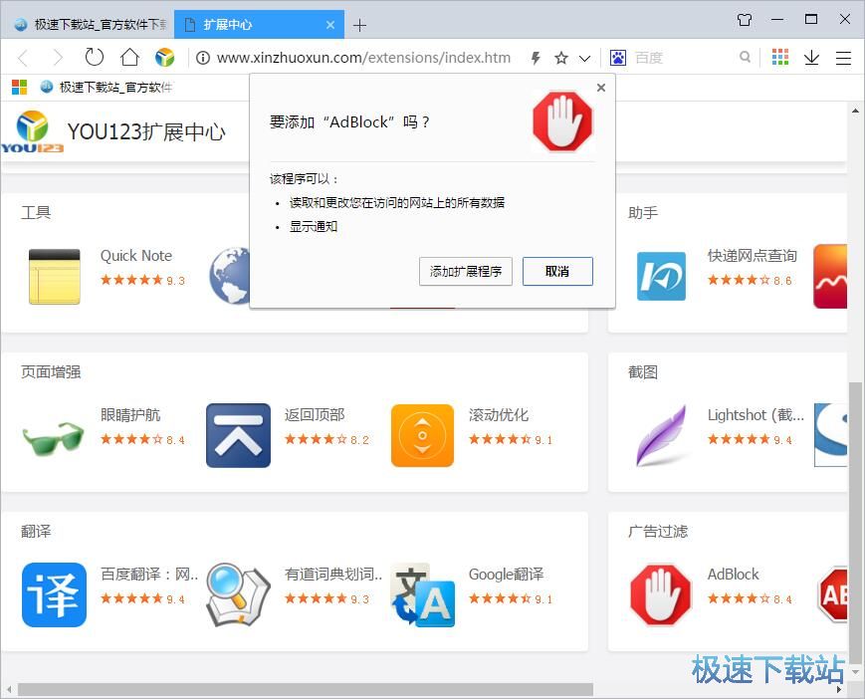Open a new tab with plus button
The image size is (865, 699).
pos(359,25)
